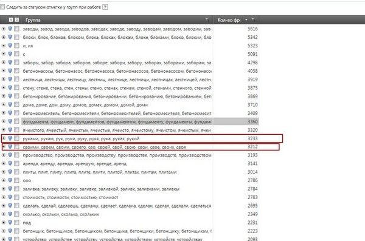Viewport: 365px width, 241px height.
Task: Click the shield icon in the своими row
Action: 10,147
